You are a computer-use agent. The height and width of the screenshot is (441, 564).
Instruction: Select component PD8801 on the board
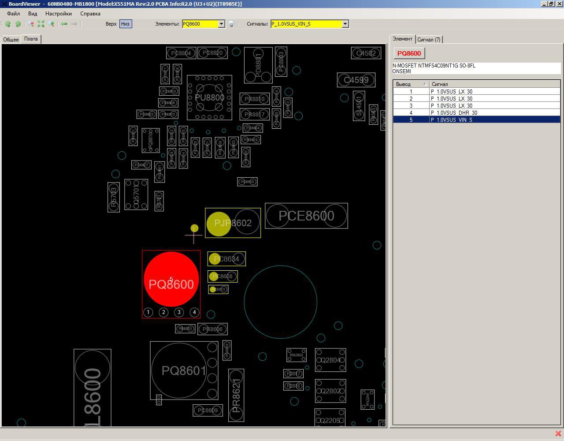(x=258, y=65)
